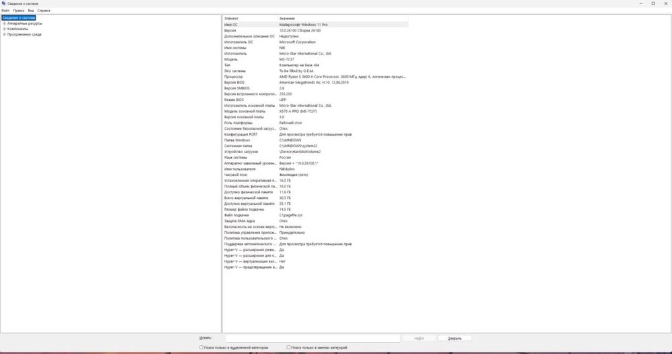Click the value 30,5 ГБ

pos(285,198)
